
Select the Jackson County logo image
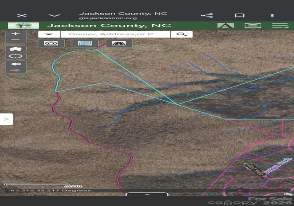23,26
